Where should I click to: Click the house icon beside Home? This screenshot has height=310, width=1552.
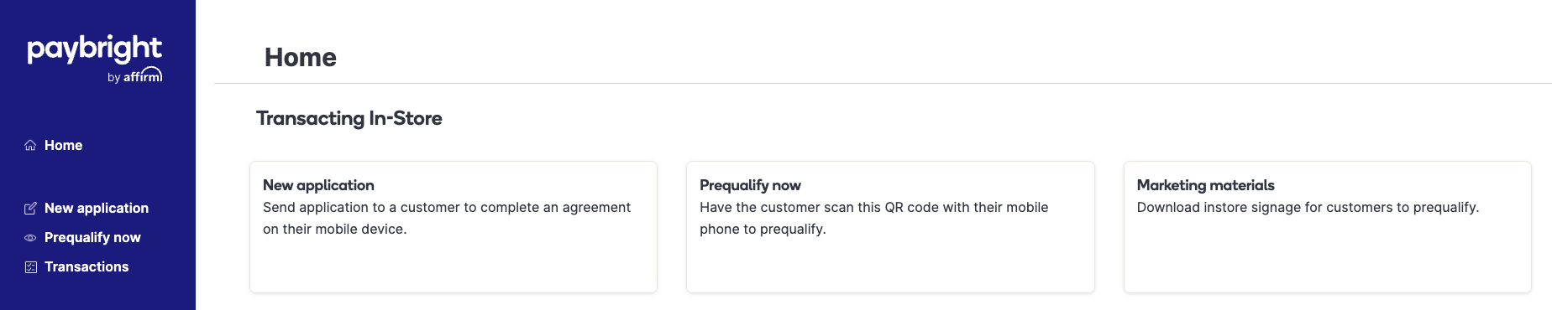pyautogui.click(x=30, y=146)
